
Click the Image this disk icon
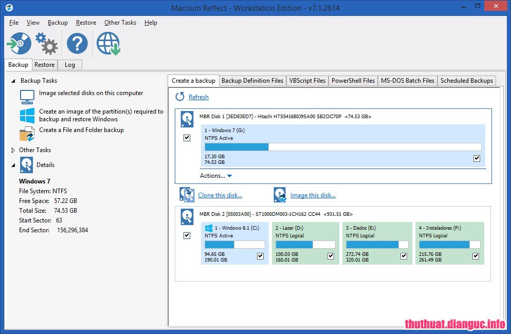click(x=280, y=195)
